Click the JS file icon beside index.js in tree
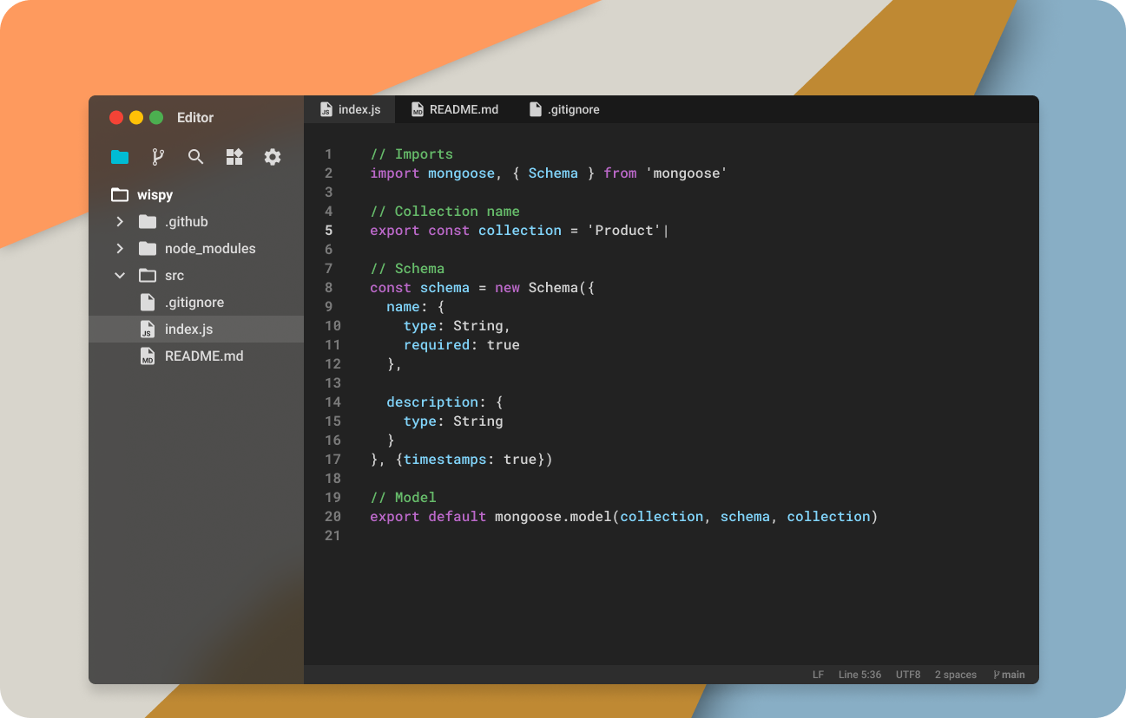This screenshot has width=1126, height=718. point(147,330)
